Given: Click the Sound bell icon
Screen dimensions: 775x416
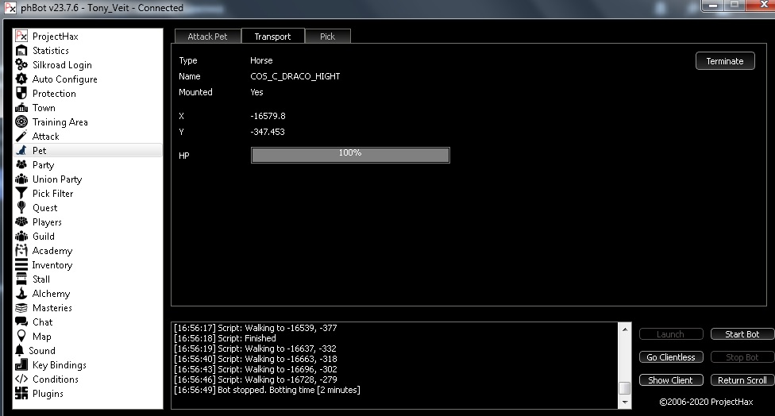Looking at the screenshot, I should [x=21, y=351].
